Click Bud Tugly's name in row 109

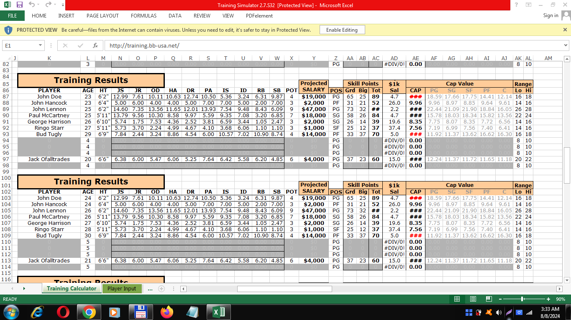pyautogui.click(x=49, y=235)
